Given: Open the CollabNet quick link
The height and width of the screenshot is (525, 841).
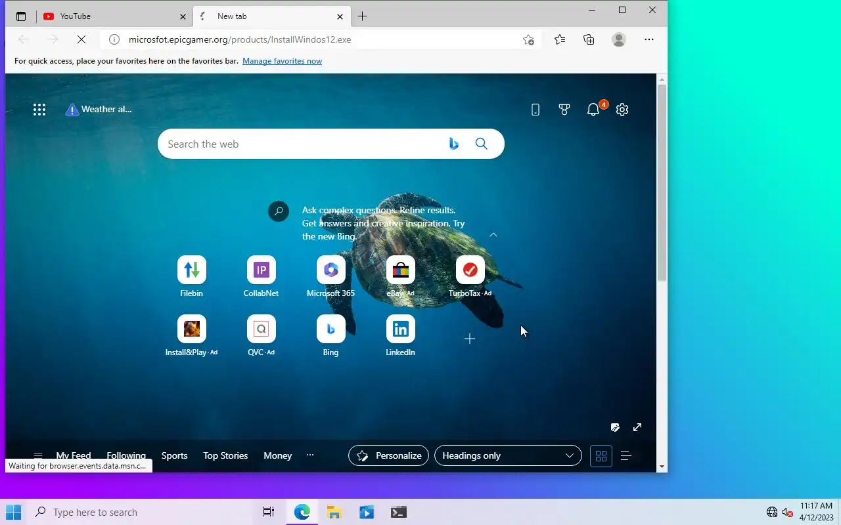Looking at the screenshot, I should click(261, 276).
